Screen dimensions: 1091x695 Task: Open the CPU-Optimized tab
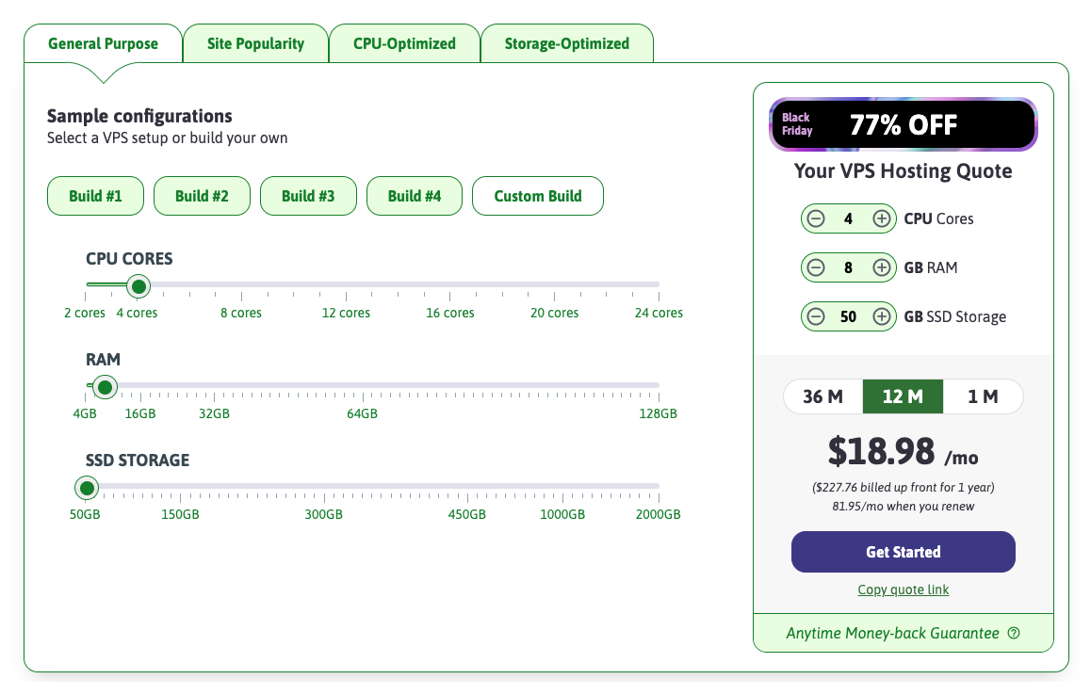coord(404,42)
